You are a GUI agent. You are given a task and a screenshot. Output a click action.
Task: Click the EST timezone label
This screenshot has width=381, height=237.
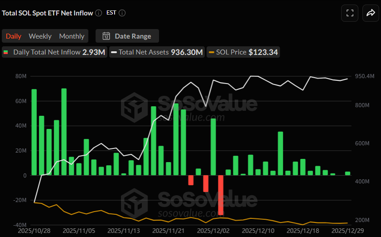[x=111, y=13]
